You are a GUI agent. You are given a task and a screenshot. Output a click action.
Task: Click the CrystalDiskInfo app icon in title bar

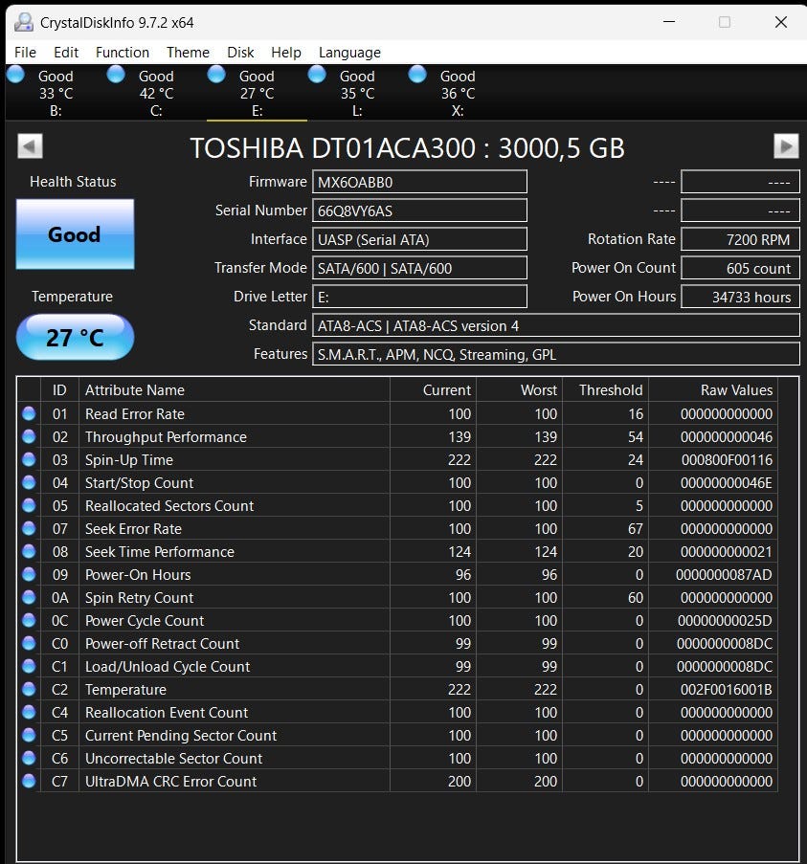(24, 22)
